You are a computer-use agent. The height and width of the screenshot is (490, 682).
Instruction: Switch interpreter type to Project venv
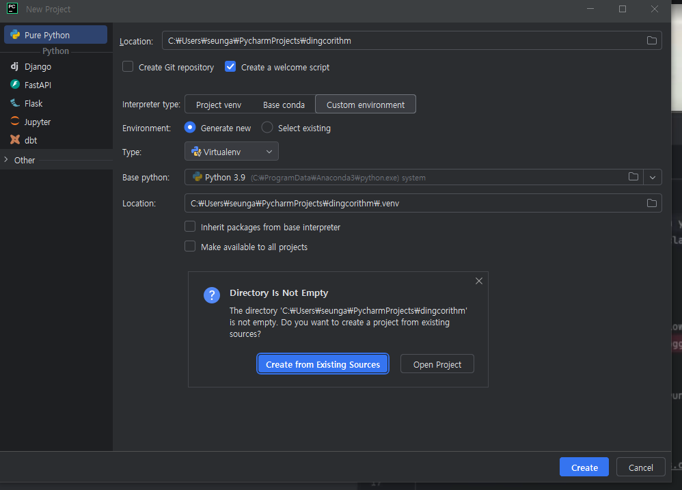[219, 105]
